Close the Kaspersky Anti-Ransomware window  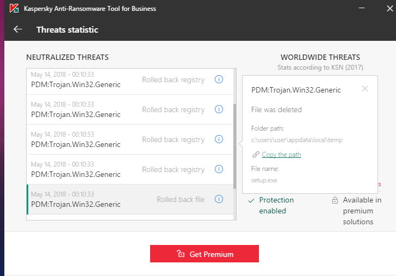(x=389, y=8)
